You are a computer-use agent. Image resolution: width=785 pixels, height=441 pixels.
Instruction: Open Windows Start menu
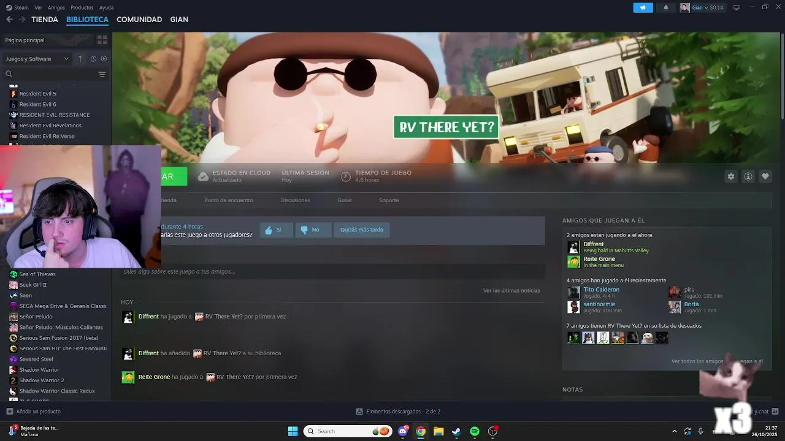[293, 431]
